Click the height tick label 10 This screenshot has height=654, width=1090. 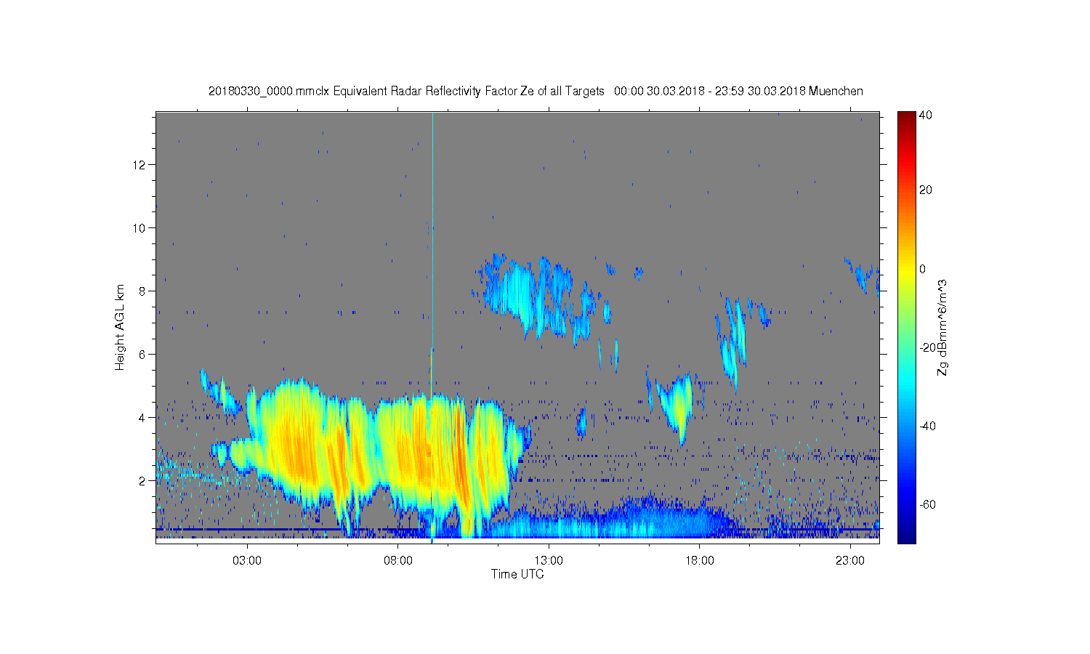tap(140, 228)
